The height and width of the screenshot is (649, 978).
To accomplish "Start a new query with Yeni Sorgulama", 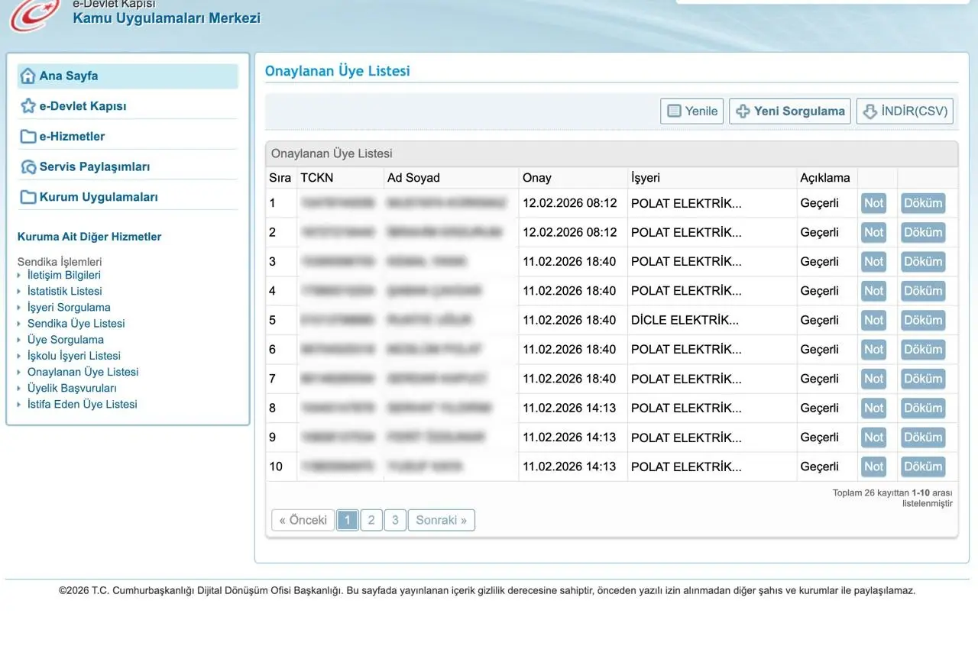I will [790, 111].
